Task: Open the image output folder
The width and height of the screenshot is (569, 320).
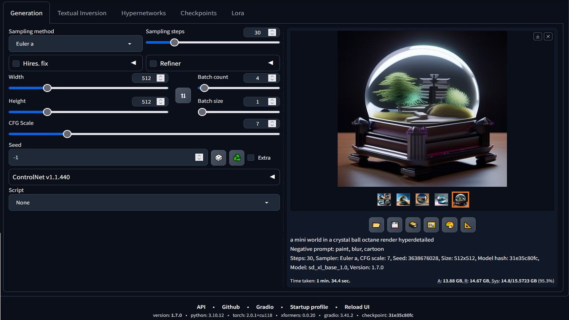Action: click(x=376, y=224)
